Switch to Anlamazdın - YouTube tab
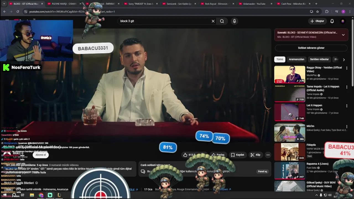Viewport: 354px width, 199px height. 256,4
